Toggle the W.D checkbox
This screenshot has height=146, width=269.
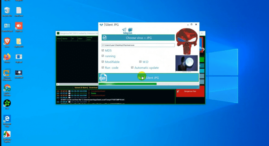(x=140, y=62)
